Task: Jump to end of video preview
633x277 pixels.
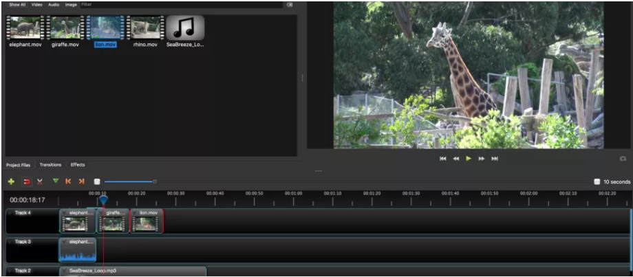Action: click(495, 159)
